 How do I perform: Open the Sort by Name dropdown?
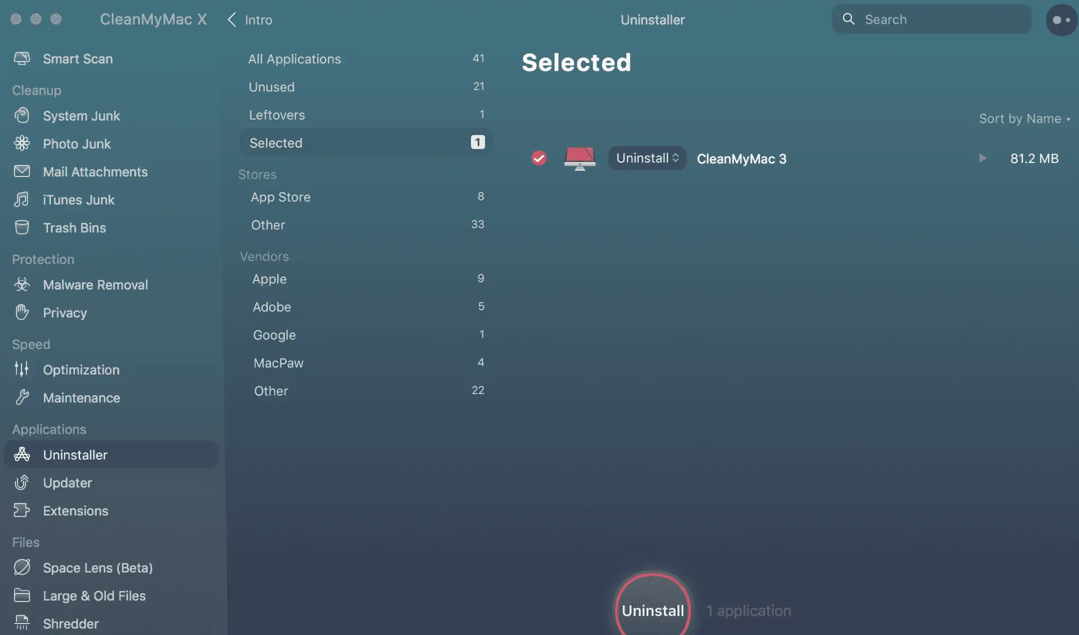(x=1024, y=119)
